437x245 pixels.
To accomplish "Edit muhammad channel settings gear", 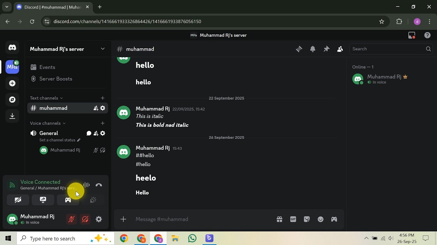I will point(103,108).
